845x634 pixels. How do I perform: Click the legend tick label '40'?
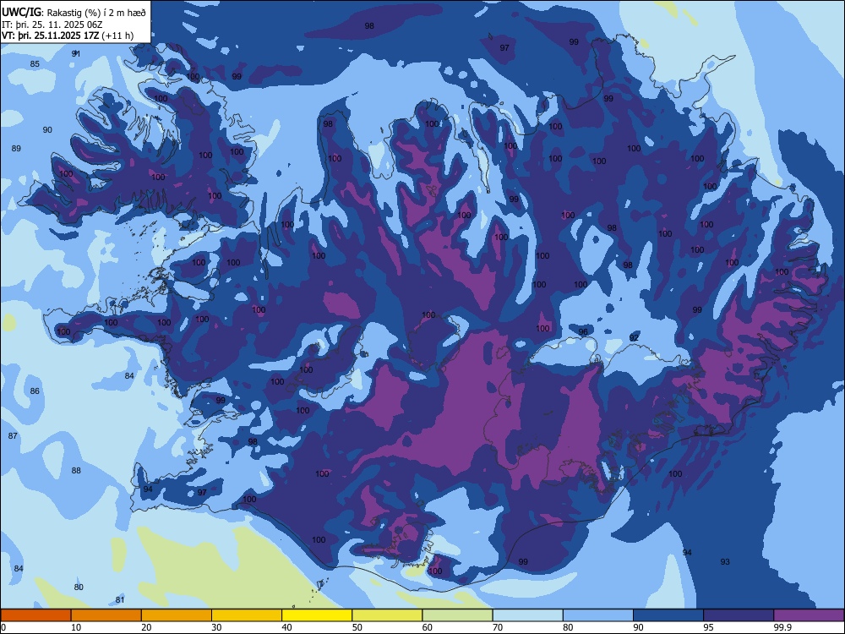coord(286,627)
